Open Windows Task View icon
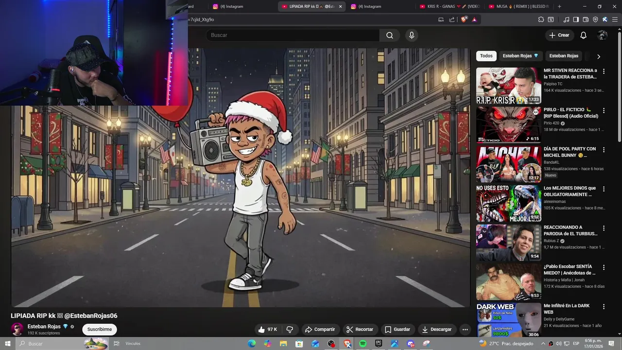The height and width of the screenshot is (350, 622). tap(117, 344)
